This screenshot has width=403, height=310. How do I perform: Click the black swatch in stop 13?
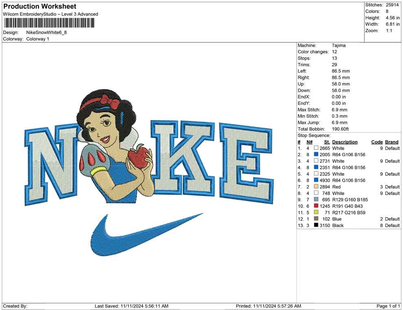pyautogui.click(x=316, y=225)
